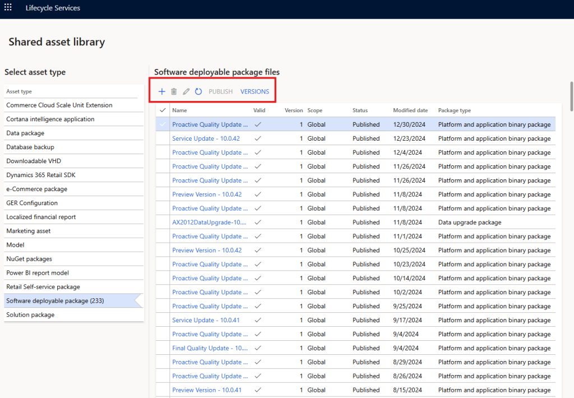Screen dimensions: 574x398
Task: Click the add new asset plus icon
Action: [161, 91]
